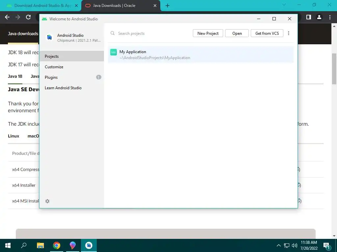The height and width of the screenshot is (252, 337).
Task: Click the x64 Installer row text on Oracle page
Action: tap(24, 185)
